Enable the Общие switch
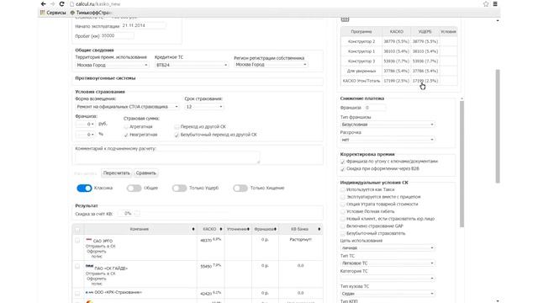 click(134, 188)
